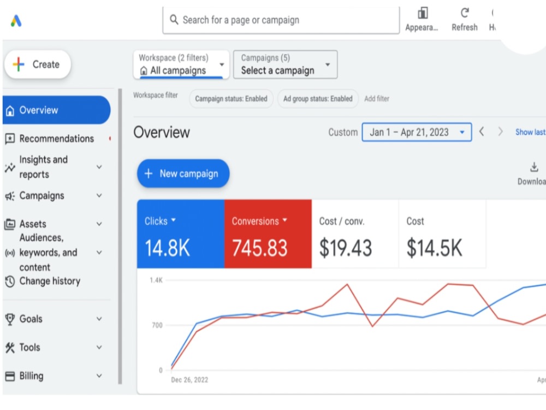Click the Workspace filter label

pos(155,95)
